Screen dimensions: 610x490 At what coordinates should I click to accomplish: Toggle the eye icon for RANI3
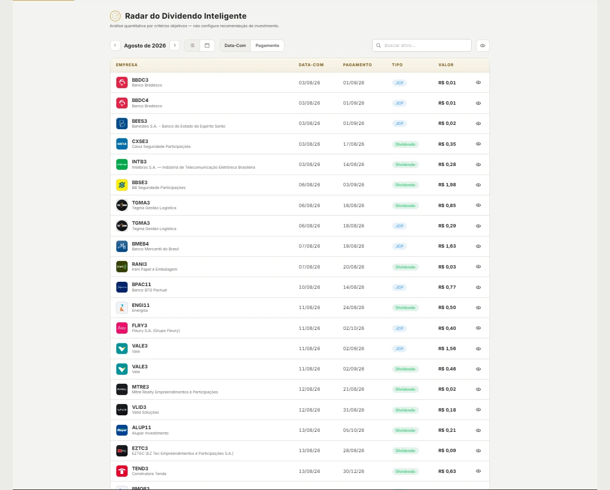[x=479, y=266]
